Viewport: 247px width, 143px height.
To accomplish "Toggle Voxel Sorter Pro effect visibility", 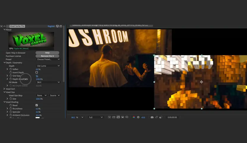I will pyautogui.click(x=4, y=26).
